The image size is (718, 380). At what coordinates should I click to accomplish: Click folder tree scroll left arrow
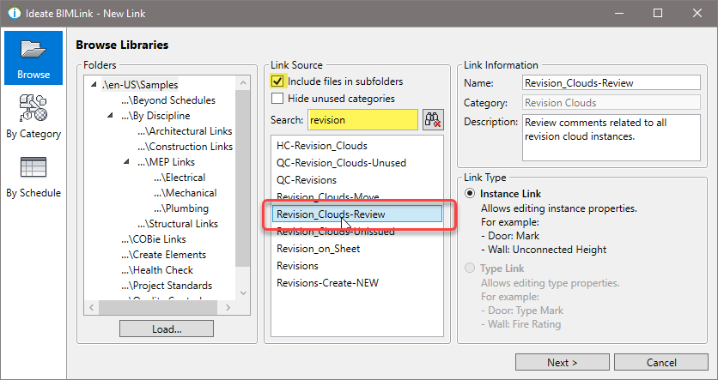pos(92,308)
